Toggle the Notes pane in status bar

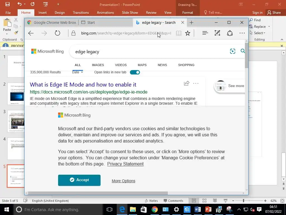pos(151,201)
